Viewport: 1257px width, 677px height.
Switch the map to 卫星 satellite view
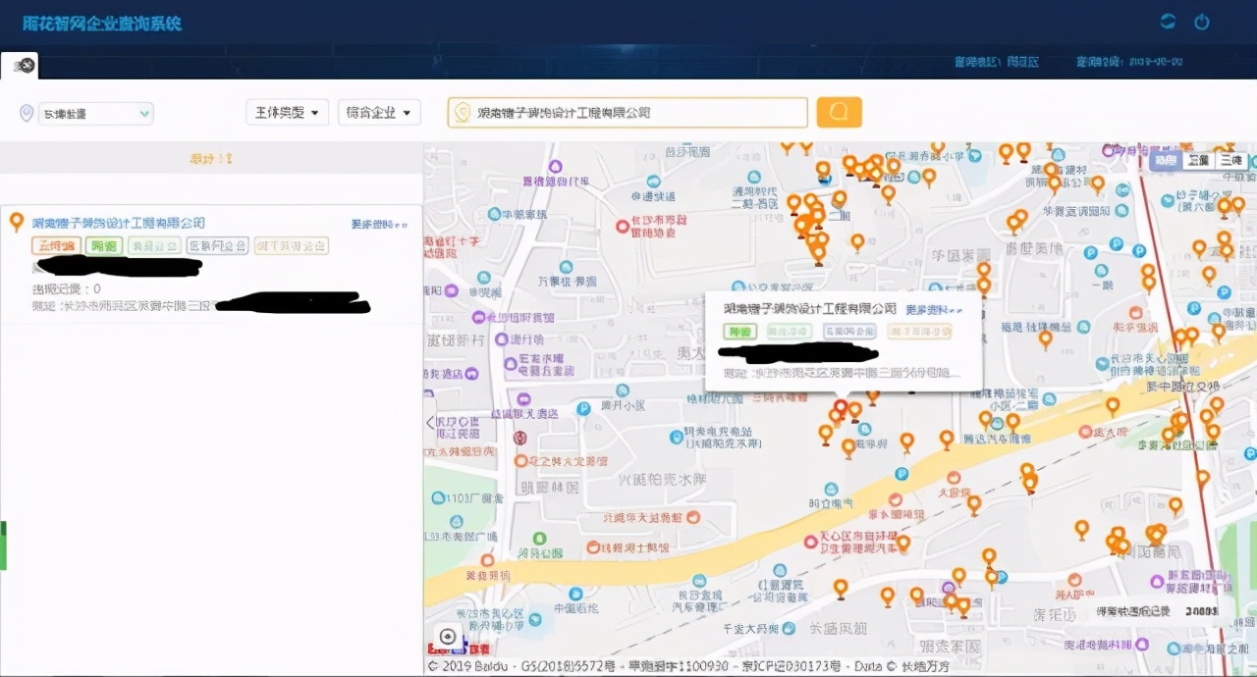click(x=1199, y=159)
